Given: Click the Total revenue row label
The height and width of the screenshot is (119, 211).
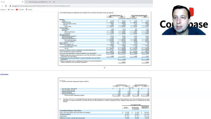Looking at the screenshot, I should point(68,26).
